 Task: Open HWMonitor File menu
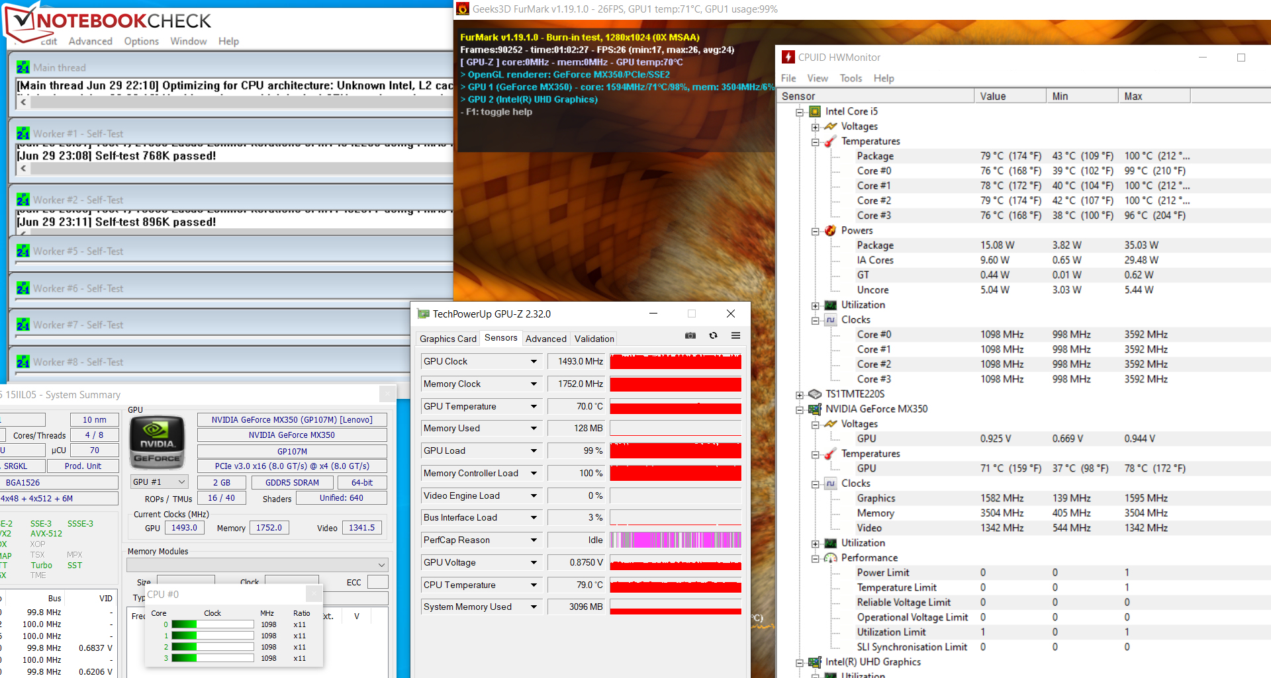point(788,78)
